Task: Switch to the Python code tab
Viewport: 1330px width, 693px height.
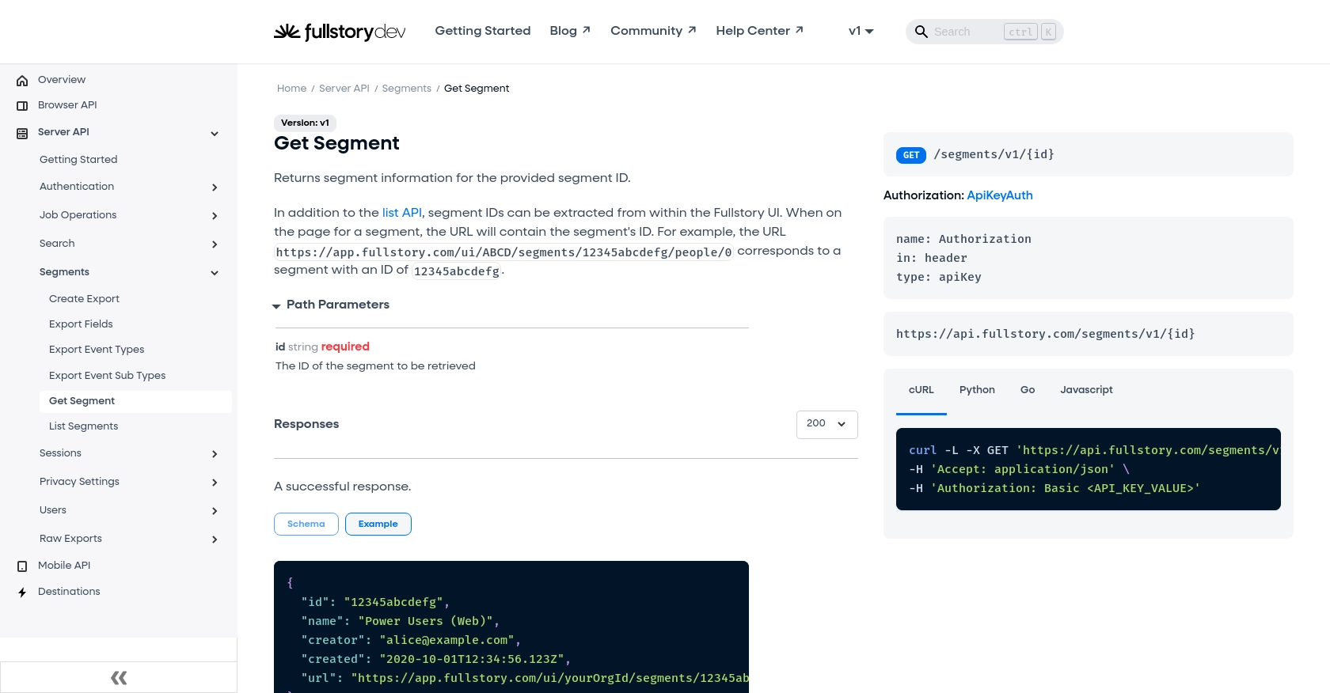Action: coord(977,390)
